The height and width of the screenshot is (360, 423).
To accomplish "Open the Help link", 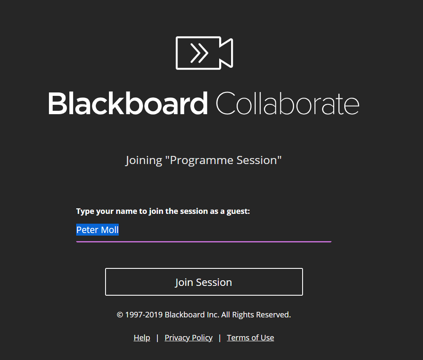I will point(142,338).
